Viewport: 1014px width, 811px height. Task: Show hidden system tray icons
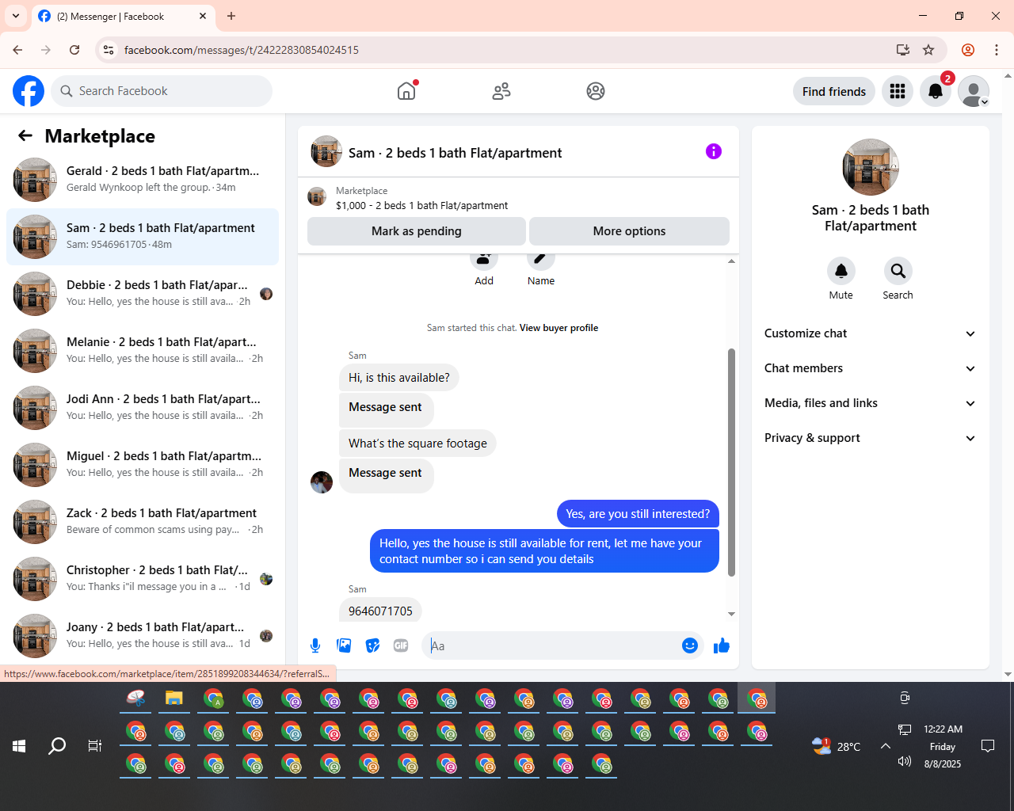pyautogui.click(x=886, y=746)
